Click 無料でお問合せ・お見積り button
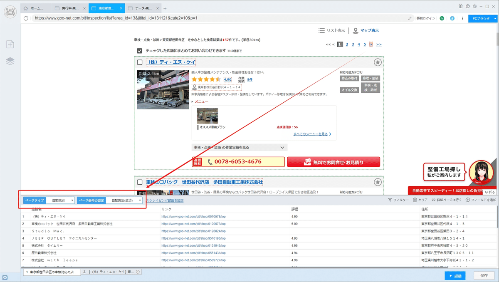499x282 pixels. (x=333, y=162)
